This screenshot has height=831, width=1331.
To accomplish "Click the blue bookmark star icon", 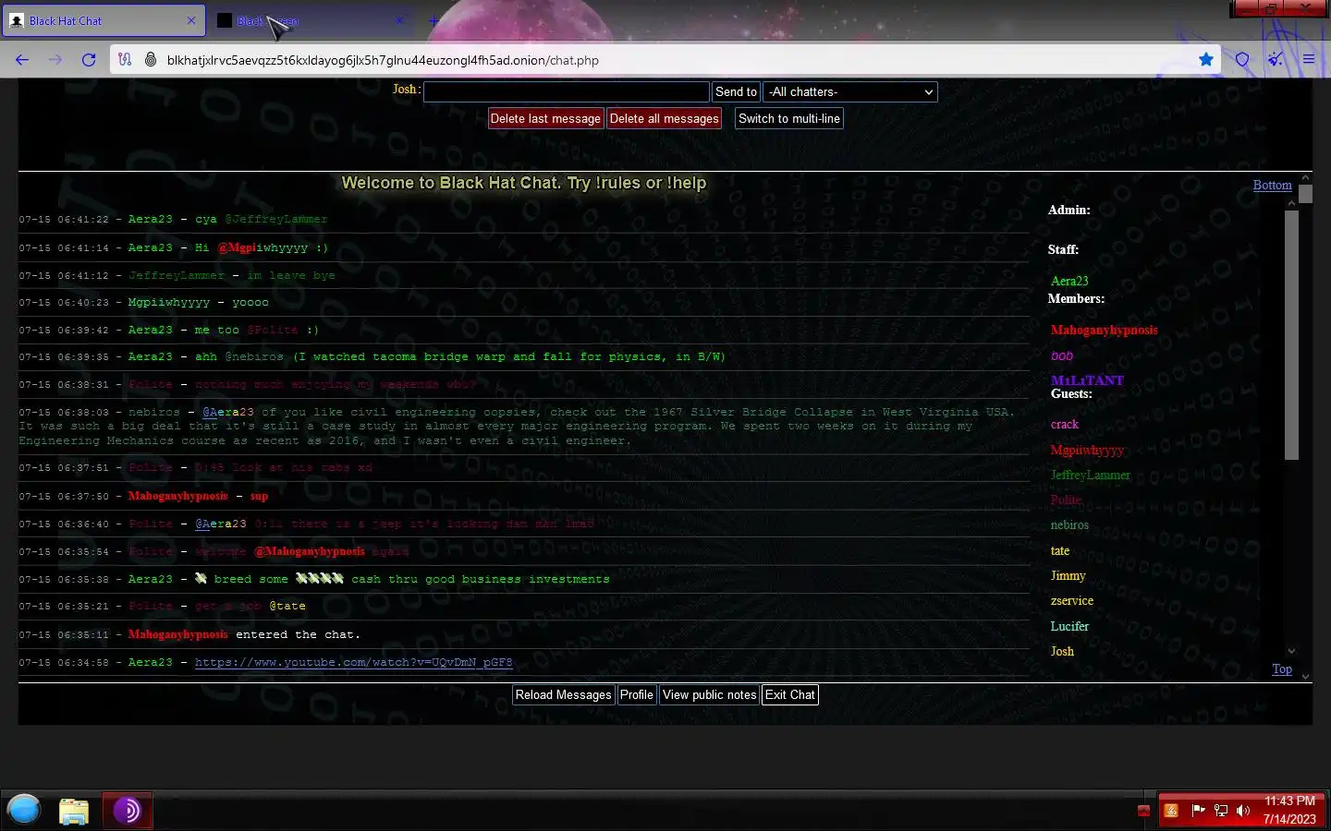I will (1206, 60).
